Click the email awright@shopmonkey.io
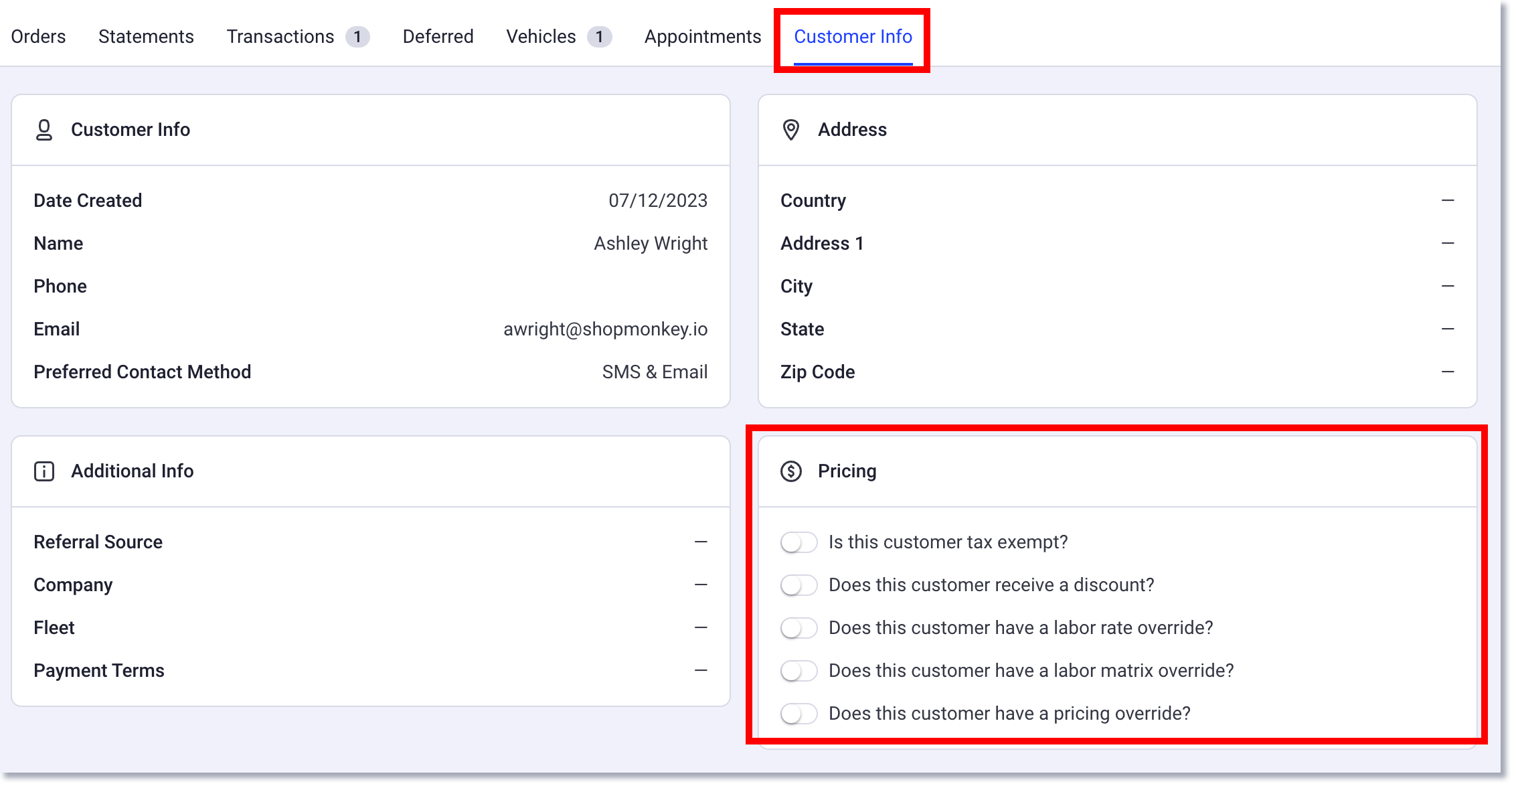This screenshot has height=786, width=1514. pyautogui.click(x=606, y=329)
